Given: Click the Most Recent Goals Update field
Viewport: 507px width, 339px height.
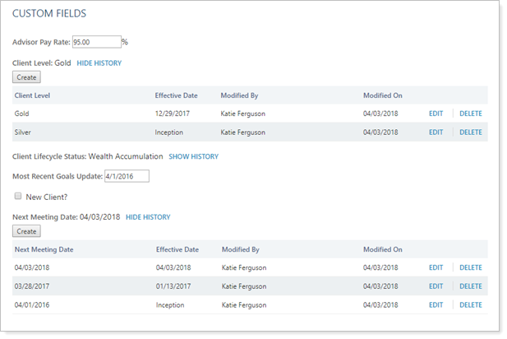Looking at the screenshot, I should [x=125, y=175].
